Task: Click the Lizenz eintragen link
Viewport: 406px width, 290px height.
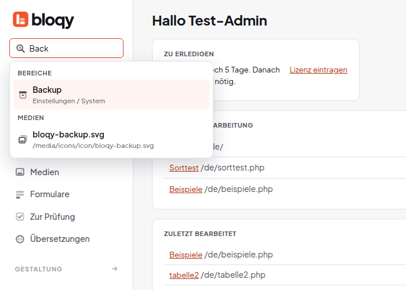Action: [x=318, y=70]
